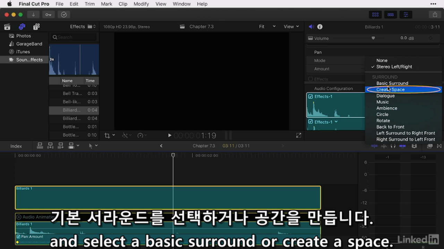Click the viewer play button
This screenshot has height=249, width=444.
170,136
